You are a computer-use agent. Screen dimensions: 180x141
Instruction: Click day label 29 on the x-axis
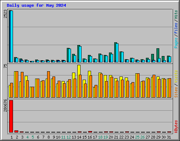(x=158, y=137)
